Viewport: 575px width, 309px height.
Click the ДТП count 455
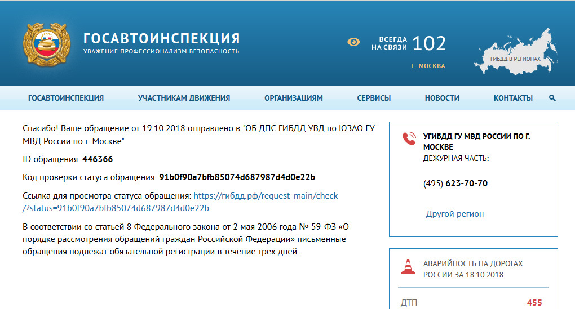(534, 303)
